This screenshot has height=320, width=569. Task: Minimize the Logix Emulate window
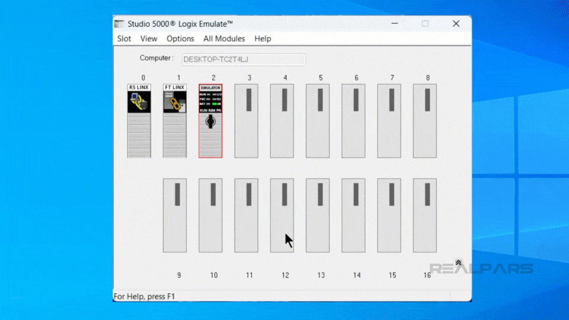click(395, 24)
